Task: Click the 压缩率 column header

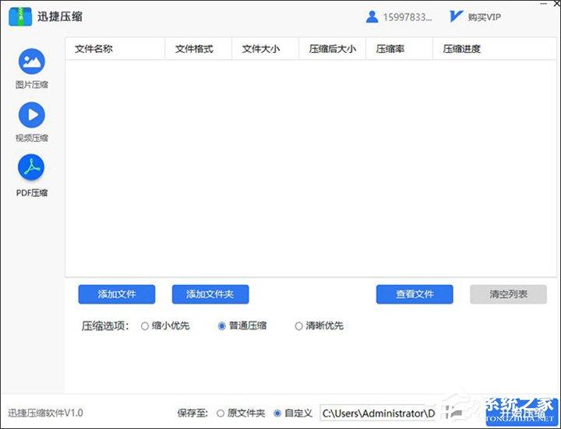Action: click(399, 48)
